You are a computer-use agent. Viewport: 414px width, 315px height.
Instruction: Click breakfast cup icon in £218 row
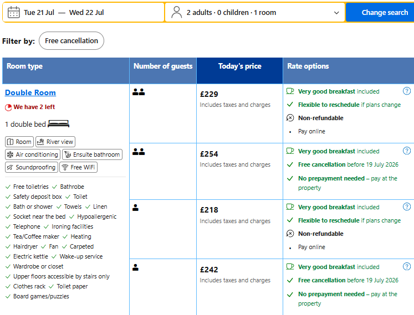tap(290, 207)
